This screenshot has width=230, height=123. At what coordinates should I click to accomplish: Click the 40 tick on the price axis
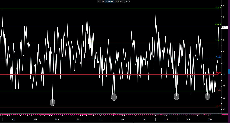(x=223, y=17)
